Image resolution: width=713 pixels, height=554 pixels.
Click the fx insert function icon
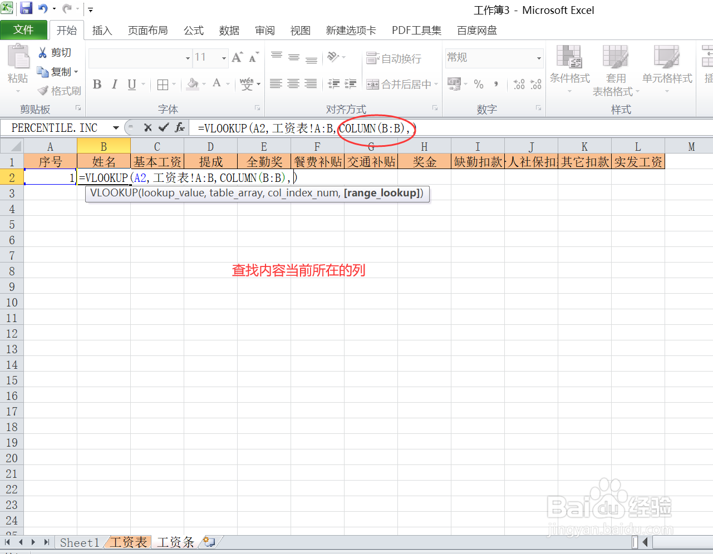pyautogui.click(x=179, y=127)
